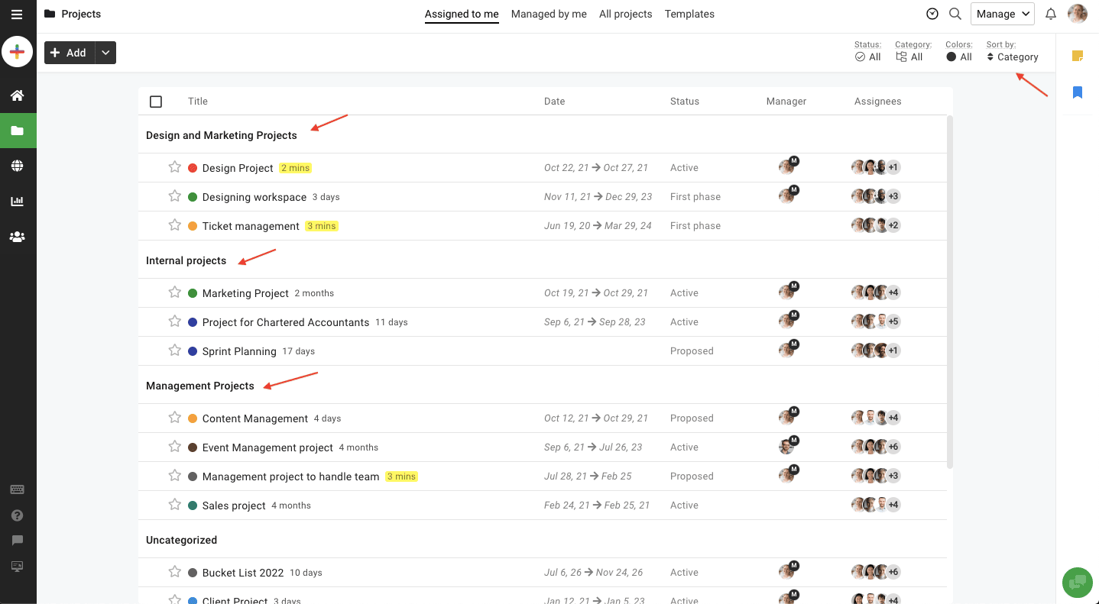Image resolution: width=1099 pixels, height=604 pixels.
Task: Open the green chat bubble
Action: [x=1078, y=583]
